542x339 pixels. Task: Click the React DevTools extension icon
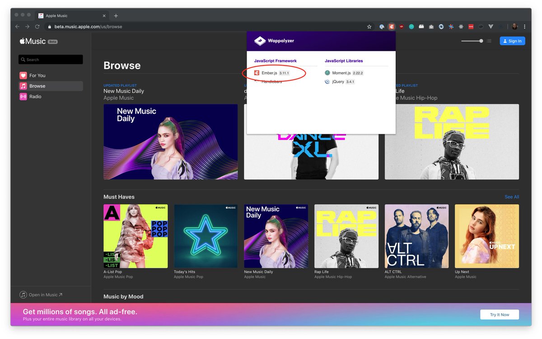click(x=461, y=27)
